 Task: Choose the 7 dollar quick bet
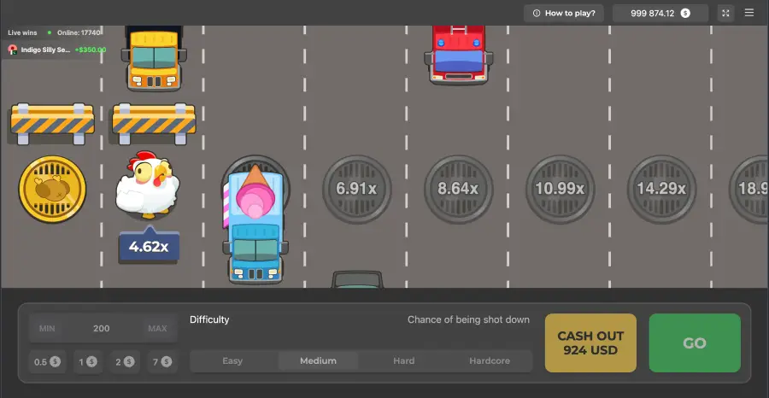coord(161,361)
